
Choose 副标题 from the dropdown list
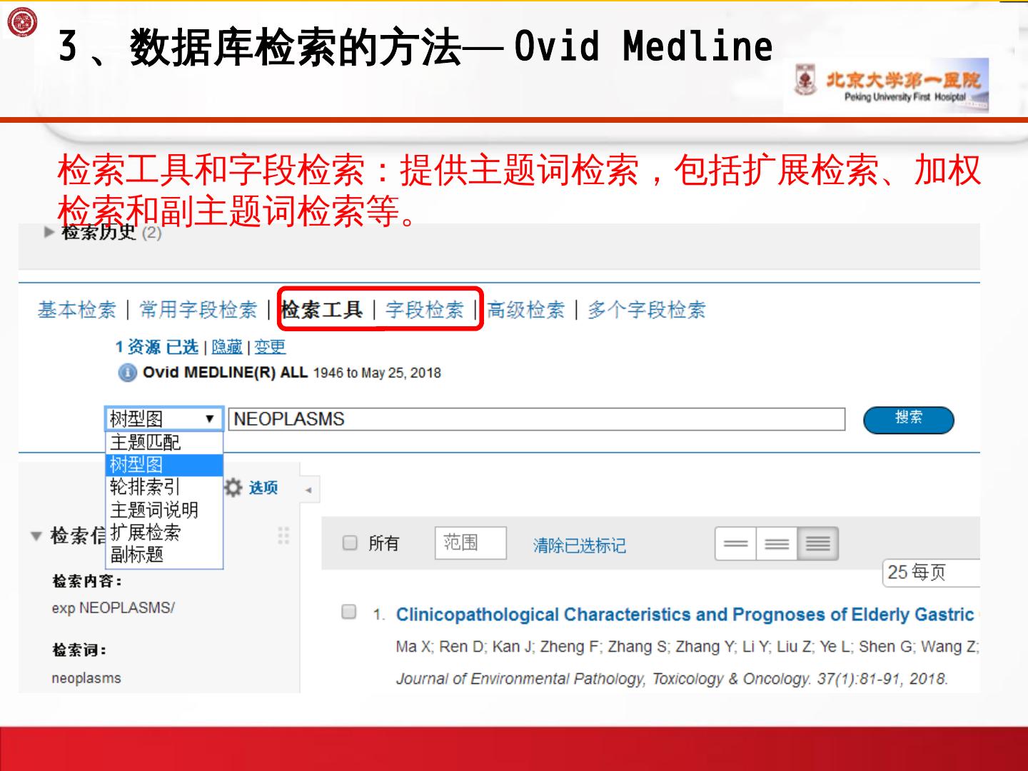pos(164,554)
